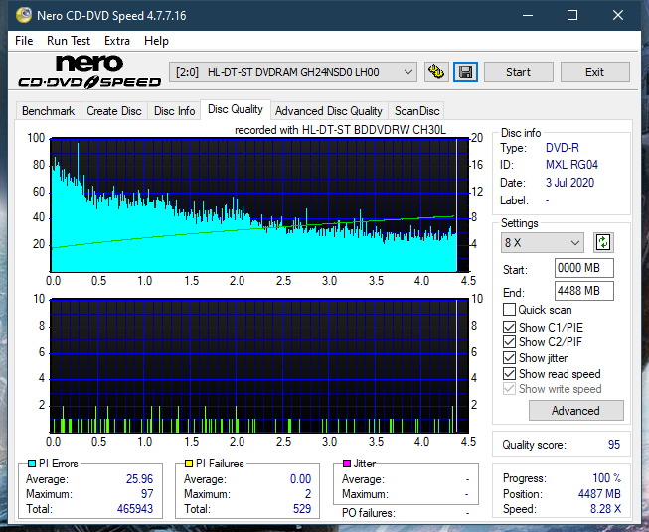Click the Exit button
Viewport: 649px width, 532px height.
pyautogui.click(x=594, y=72)
